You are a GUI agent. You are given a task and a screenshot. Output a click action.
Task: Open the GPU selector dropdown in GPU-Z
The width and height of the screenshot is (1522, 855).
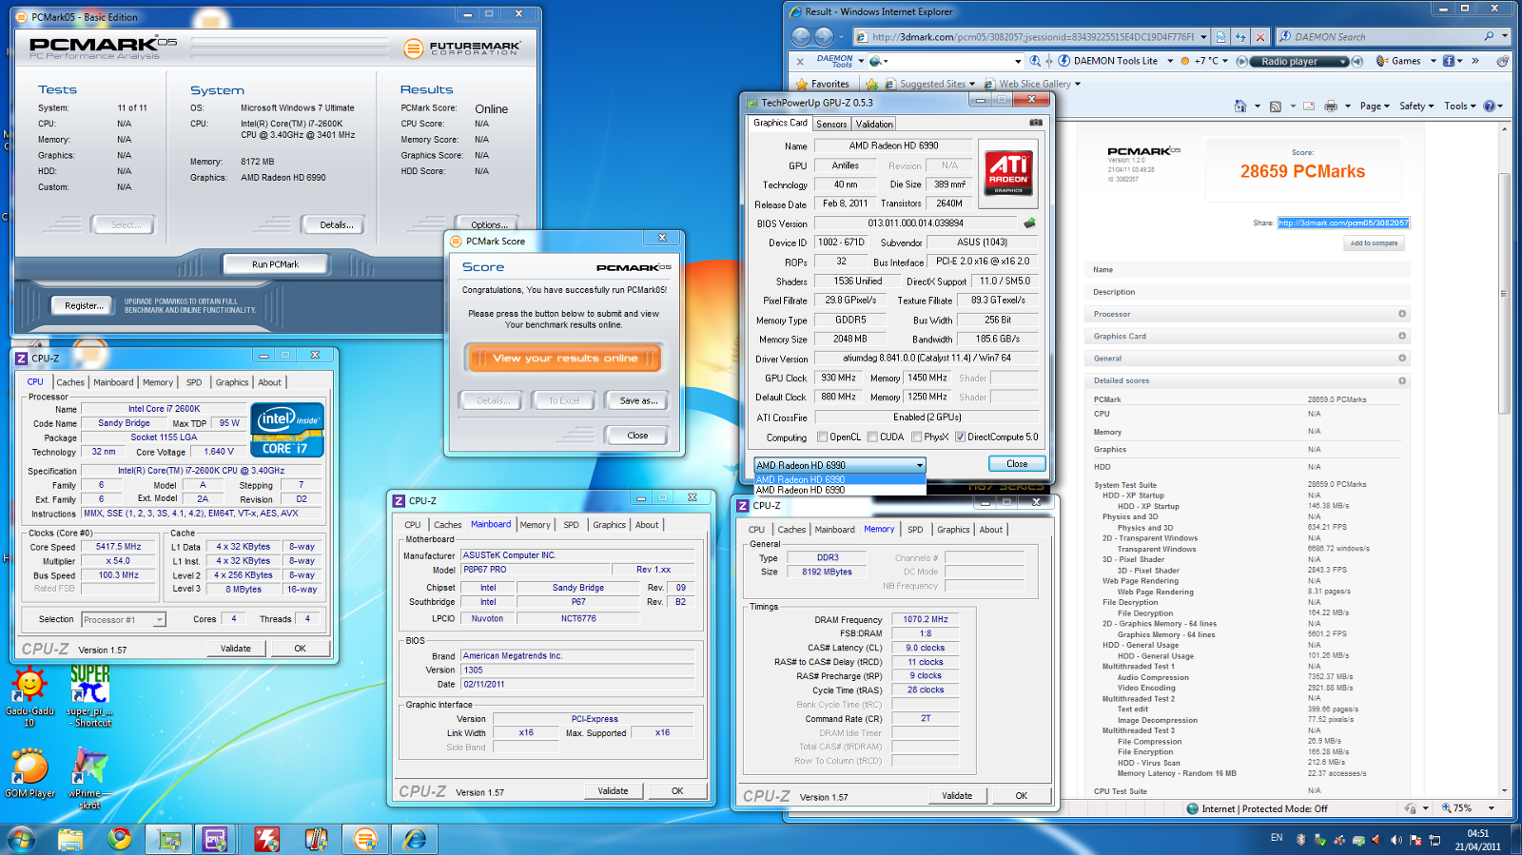[x=840, y=465]
